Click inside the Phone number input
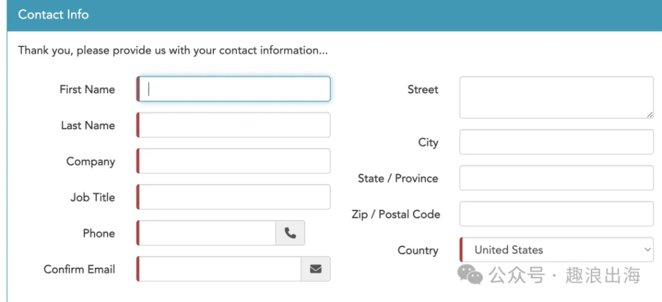 pos(206,233)
